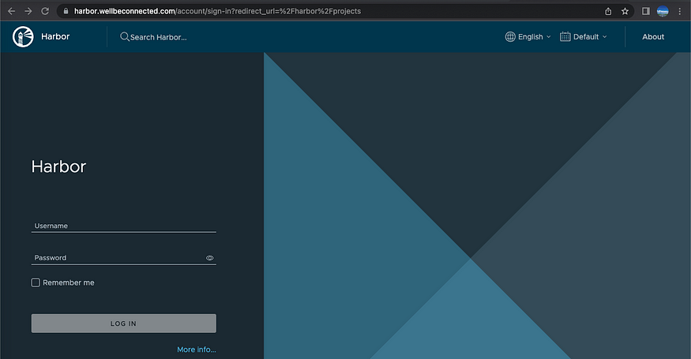Show password with the eye icon

point(210,258)
